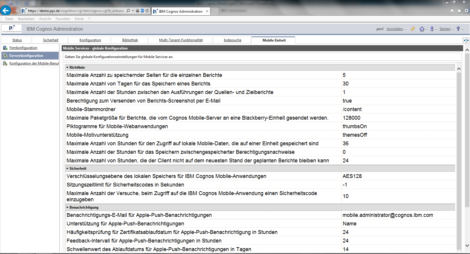The image size is (470, 254).
Task: Open the Extras menu
Action: click(79, 19)
